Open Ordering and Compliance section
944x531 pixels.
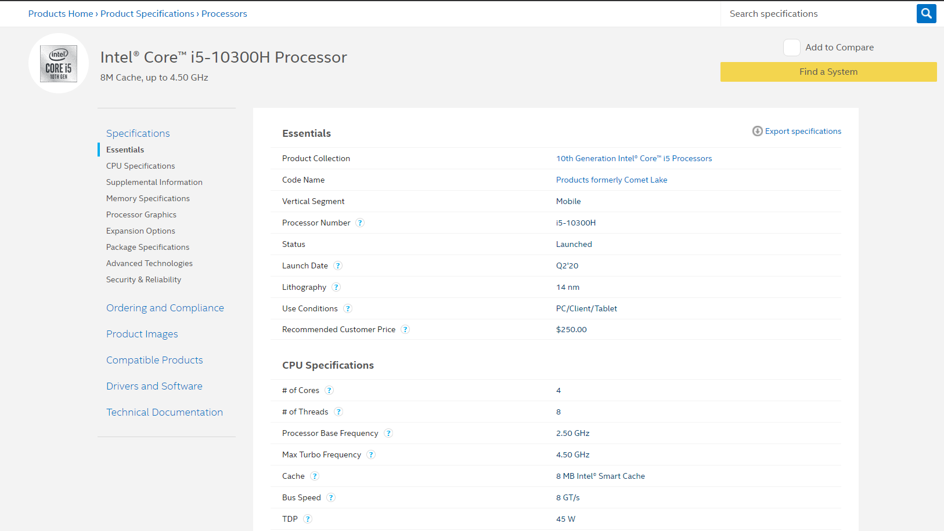coord(165,308)
